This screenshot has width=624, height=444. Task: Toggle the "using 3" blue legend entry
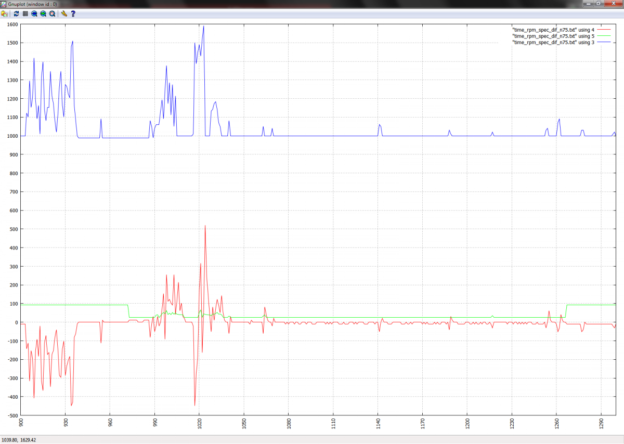553,42
